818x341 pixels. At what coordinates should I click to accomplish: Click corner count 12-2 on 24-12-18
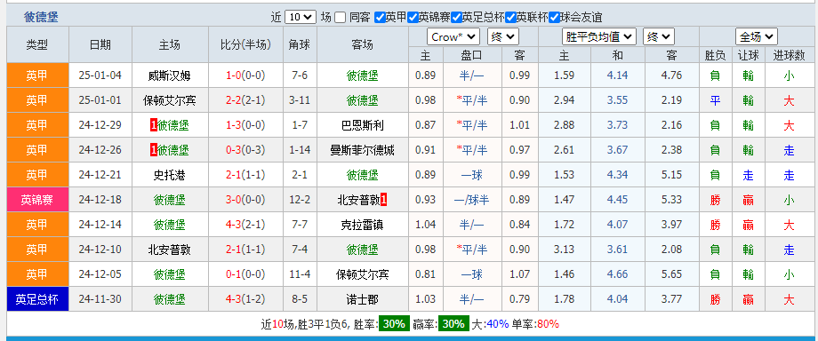tap(300, 200)
